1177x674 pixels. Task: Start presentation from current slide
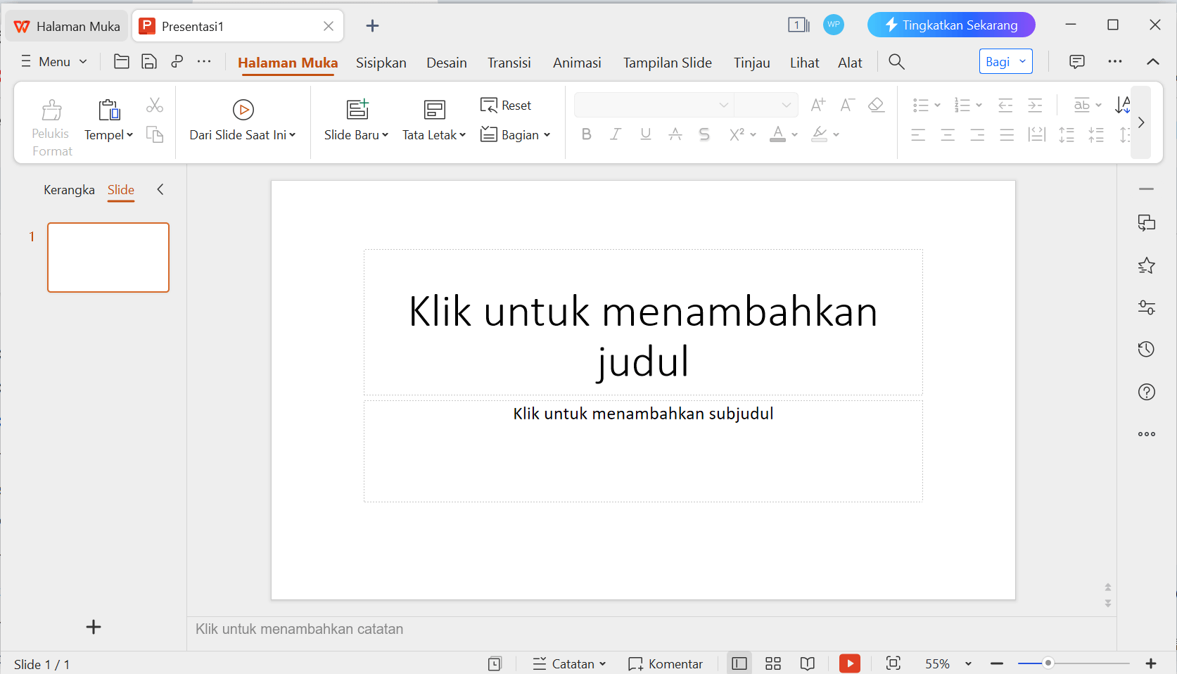click(x=243, y=118)
